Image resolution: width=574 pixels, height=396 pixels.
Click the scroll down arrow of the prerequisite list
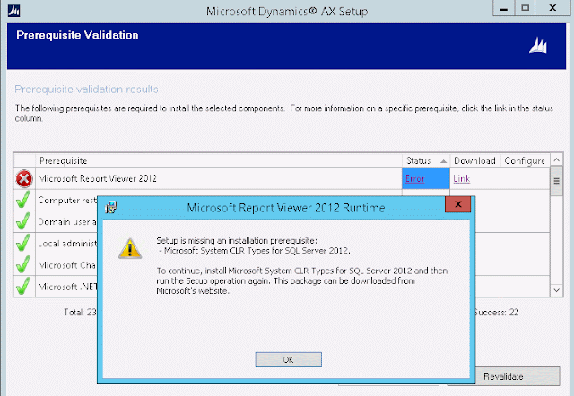[556, 290]
